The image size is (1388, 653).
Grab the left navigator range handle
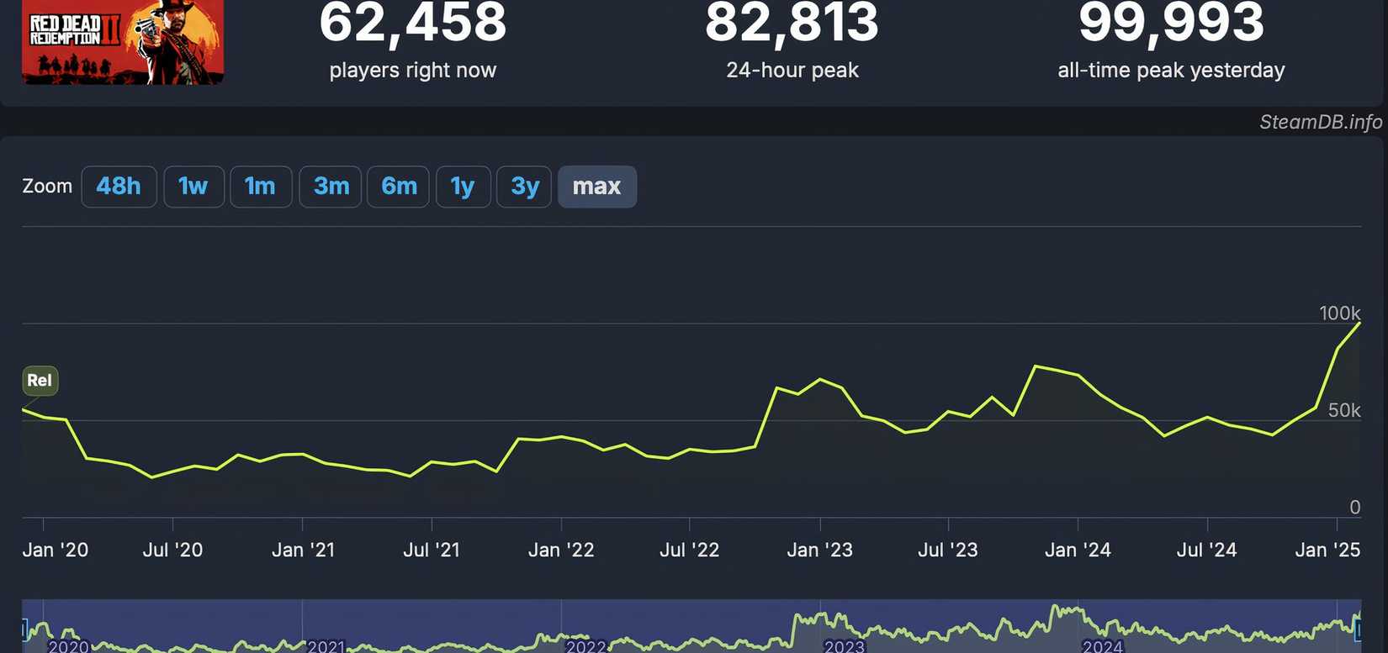pos(24,629)
